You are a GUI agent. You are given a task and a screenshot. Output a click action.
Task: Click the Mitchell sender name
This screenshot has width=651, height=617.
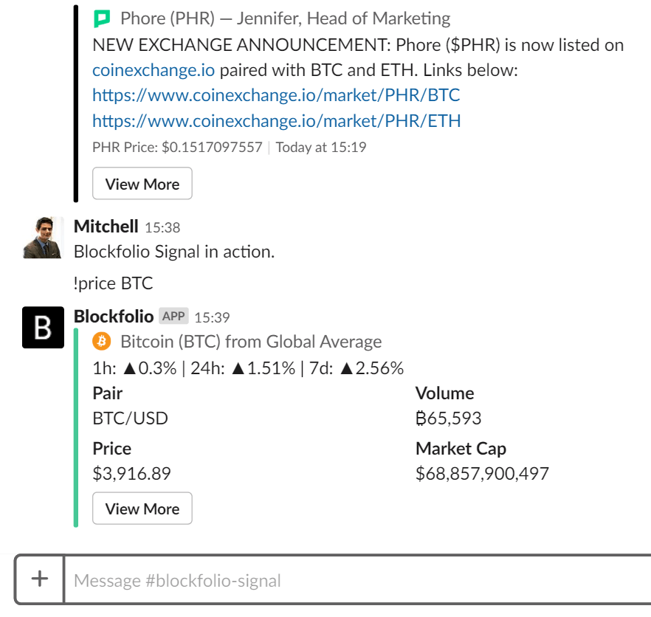click(106, 227)
